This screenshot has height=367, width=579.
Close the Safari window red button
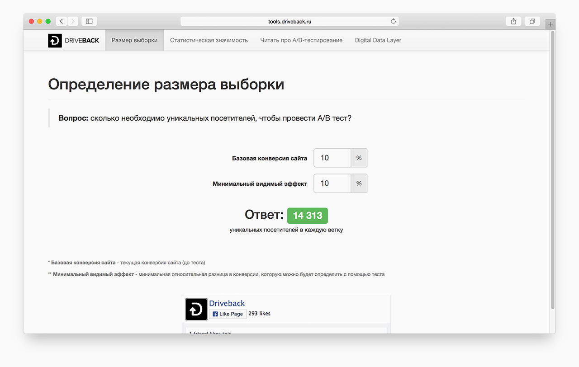tap(32, 21)
